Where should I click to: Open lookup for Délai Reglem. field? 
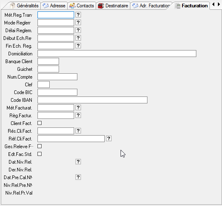pyautogui.click(x=78, y=30)
